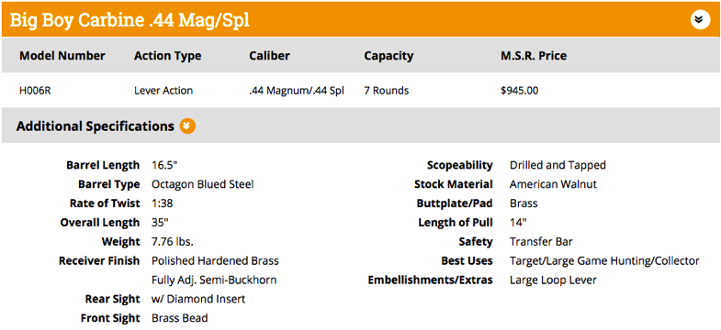Click the Additional Specifications heading text
Viewport: 721px width, 330px height.
click(x=96, y=126)
